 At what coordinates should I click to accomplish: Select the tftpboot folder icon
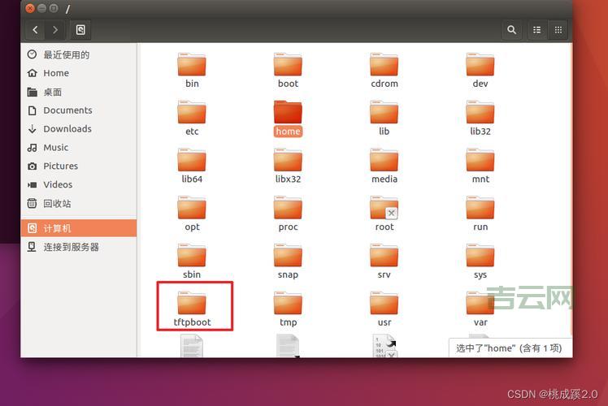[192, 304]
